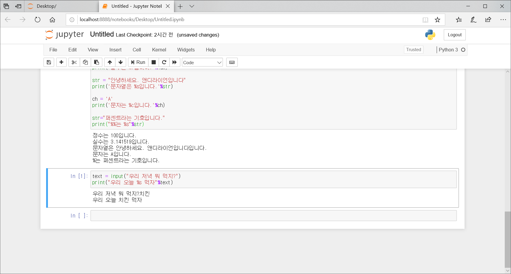511x274 pixels.
Task: Add notes with pen icon
Action: click(x=473, y=20)
